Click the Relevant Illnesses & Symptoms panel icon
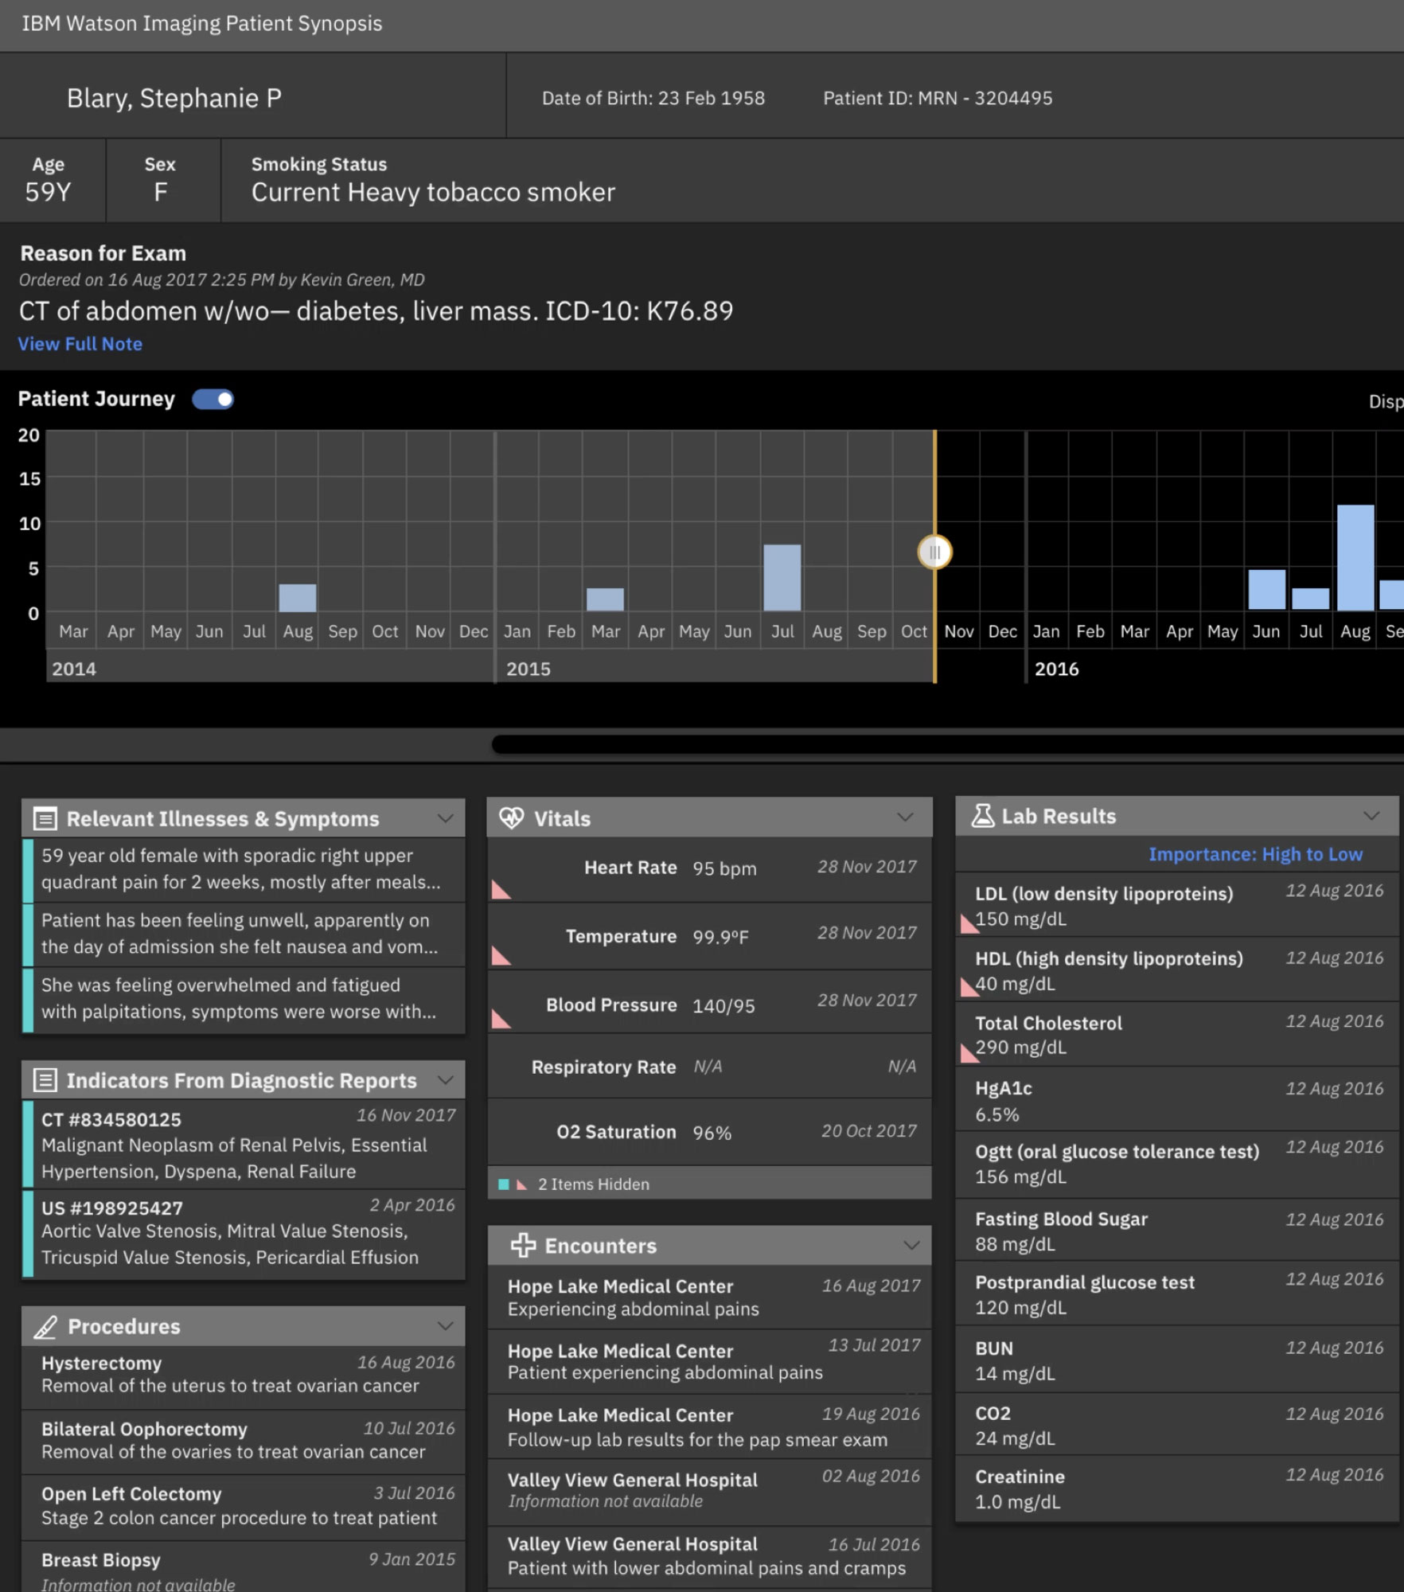The width and height of the screenshot is (1404, 1592). point(45,818)
